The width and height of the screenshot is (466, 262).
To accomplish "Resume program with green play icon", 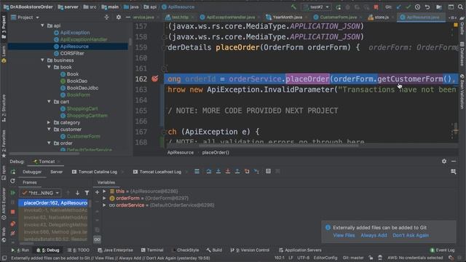I will pyautogui.click(x=13, y=193).
